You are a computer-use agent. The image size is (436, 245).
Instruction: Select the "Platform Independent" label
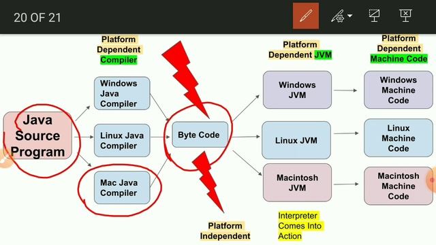tap(225, 231)
